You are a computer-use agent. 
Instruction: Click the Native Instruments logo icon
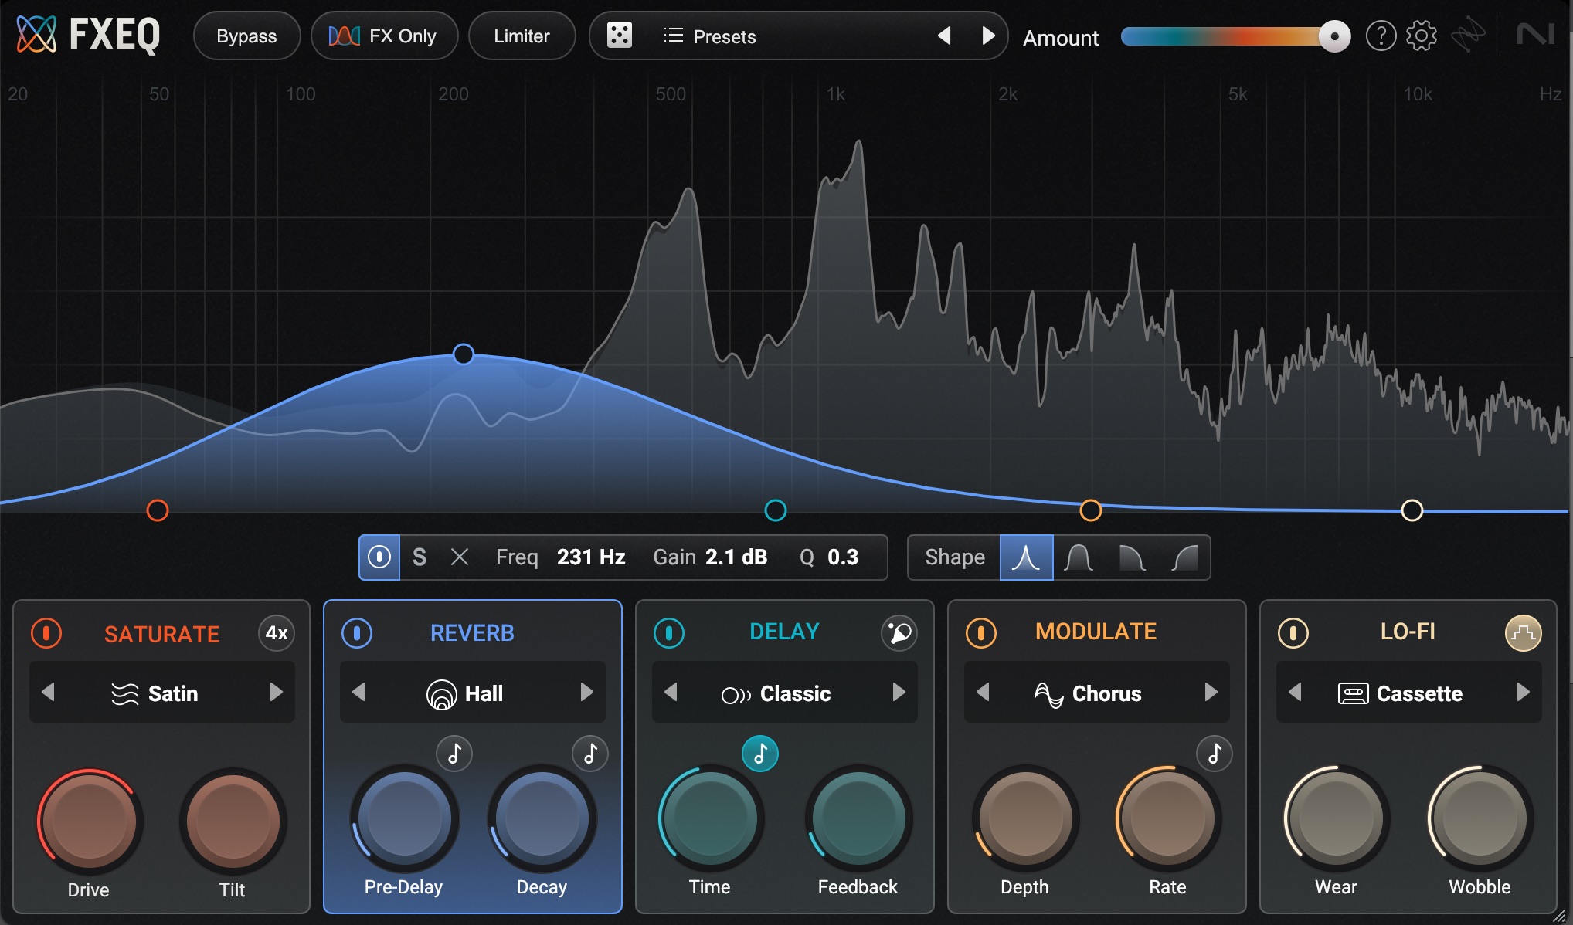pos(1534,35)
